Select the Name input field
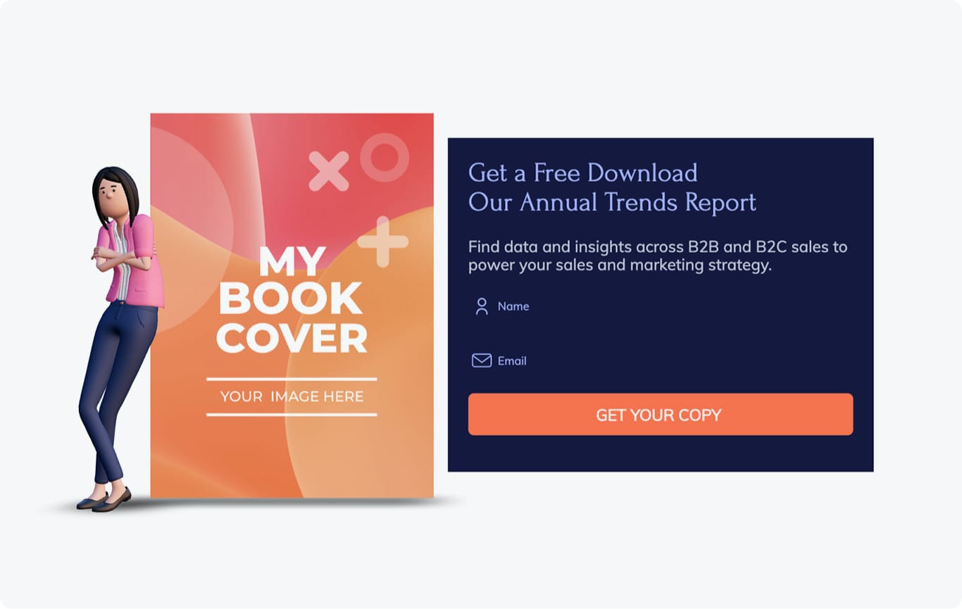The width and height of the screenshot is (962, 609). tap(661, 306)
